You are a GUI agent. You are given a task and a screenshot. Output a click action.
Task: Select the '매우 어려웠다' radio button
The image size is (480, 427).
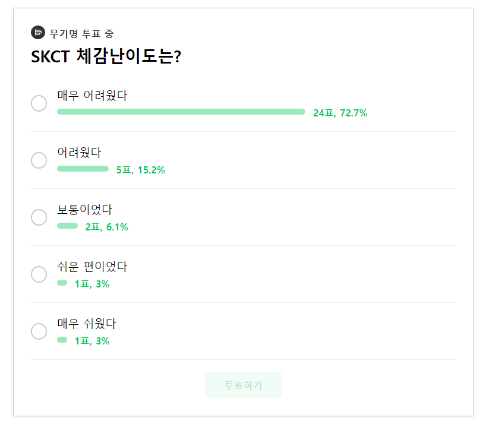[x=39, y=103]
